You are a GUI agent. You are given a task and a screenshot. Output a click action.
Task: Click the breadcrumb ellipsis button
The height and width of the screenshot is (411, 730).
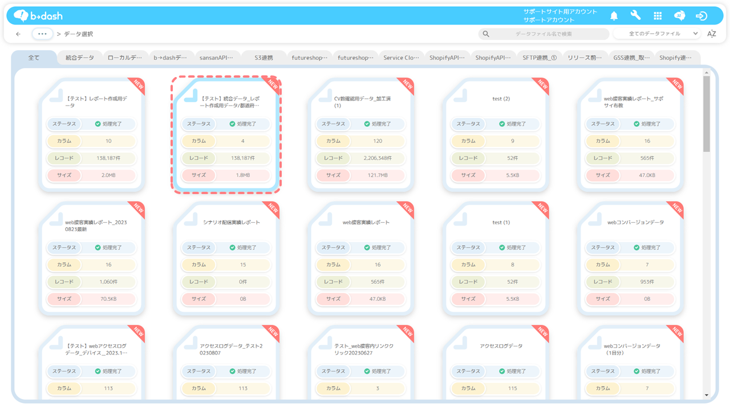click(x=43, y=34)
